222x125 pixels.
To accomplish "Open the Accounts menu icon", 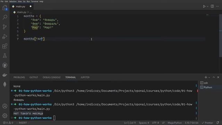I will tap(5, 106).
